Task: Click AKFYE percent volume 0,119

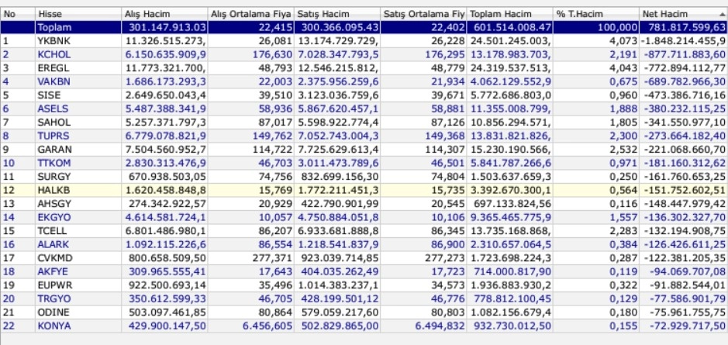Action: (623, 271)
